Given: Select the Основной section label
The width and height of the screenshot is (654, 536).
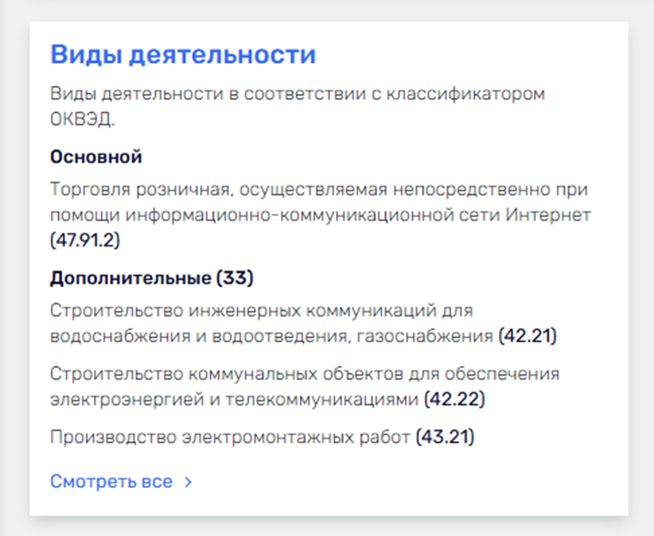Looking at the screenshot, I should [96, 157].
